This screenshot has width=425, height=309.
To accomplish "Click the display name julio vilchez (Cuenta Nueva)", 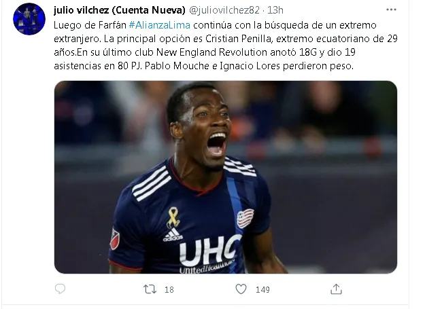I will (120, 10).
